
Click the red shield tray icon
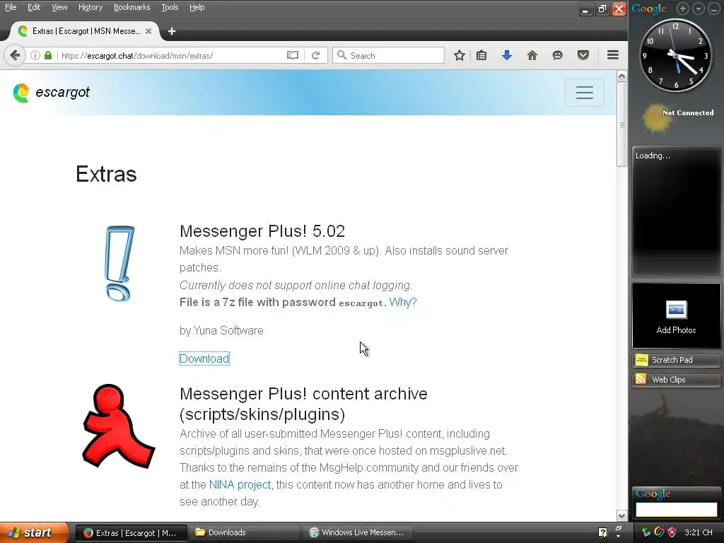coord(672,532)
